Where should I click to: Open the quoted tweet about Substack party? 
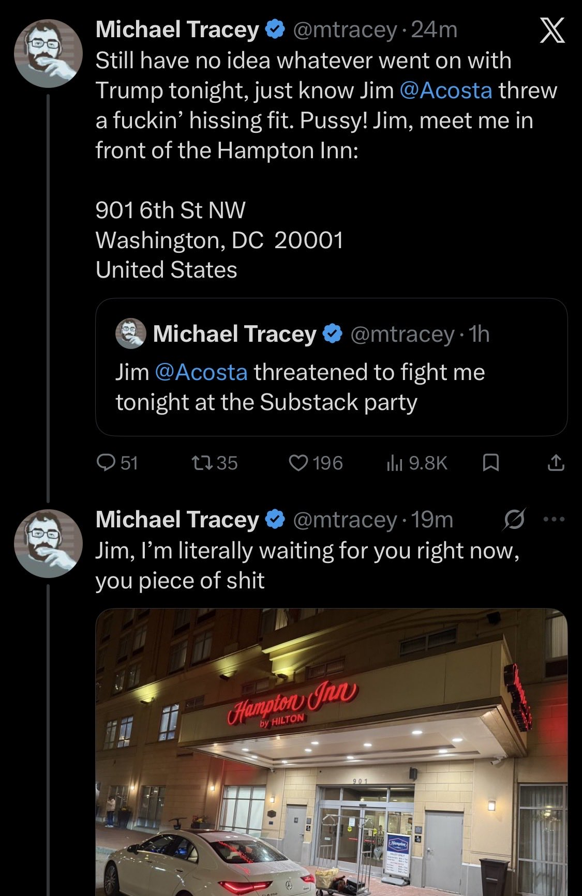[x=332, y=367]
